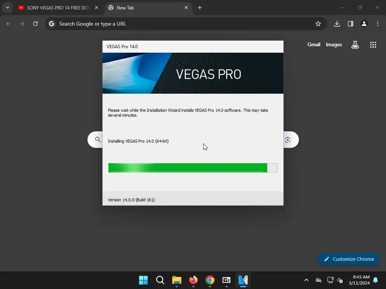Open Firefox from the taskbar
Image resolution: width=386 pixels, height=289 pixels.
click(x=193, y=280)
